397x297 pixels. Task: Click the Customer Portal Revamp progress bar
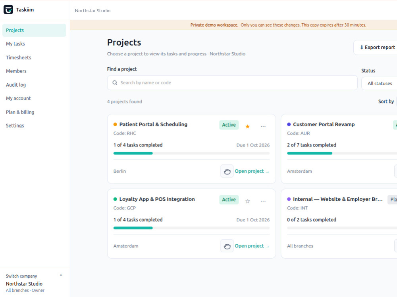pos(342,153)
